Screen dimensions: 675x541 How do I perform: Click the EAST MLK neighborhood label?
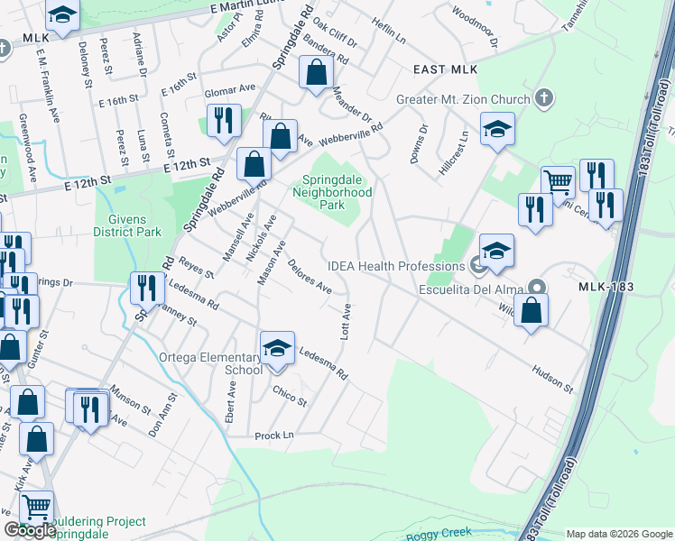point(446,69)
